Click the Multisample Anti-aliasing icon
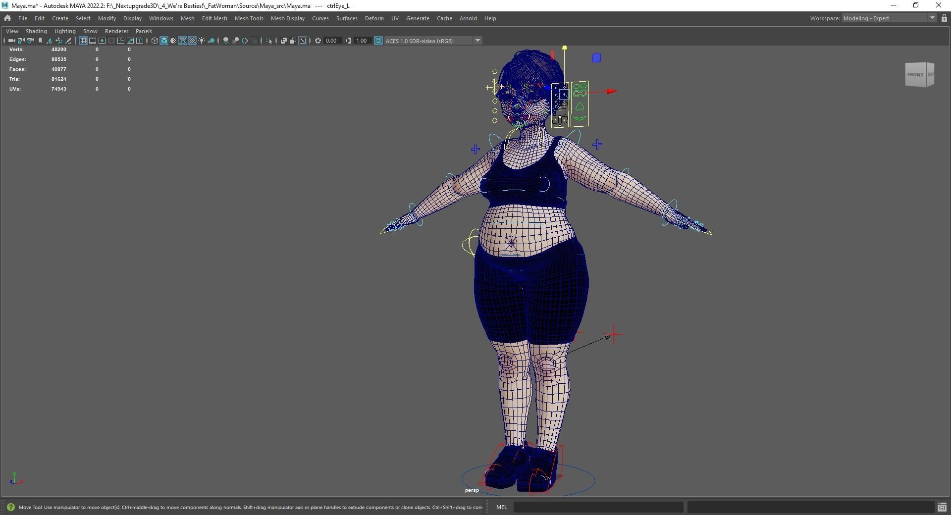This screenshot has height=515, width=951. point(245,41)
